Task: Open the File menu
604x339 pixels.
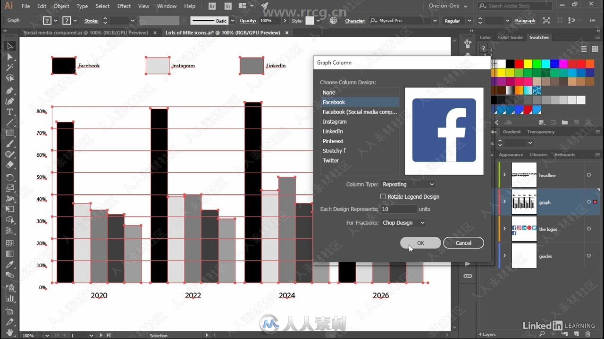Action: (x=26, y=6)
